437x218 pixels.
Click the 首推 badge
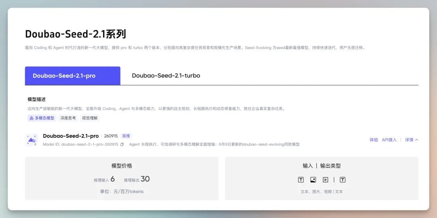[126, 136]
